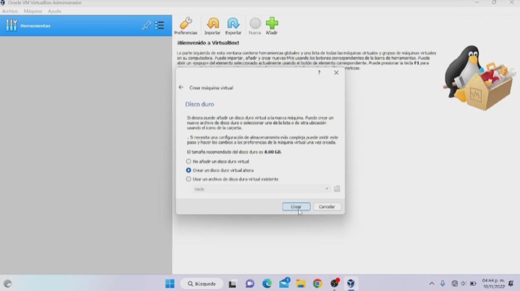
Task: Launch Google Chrome from taskbar
Action: coord(317,284)
